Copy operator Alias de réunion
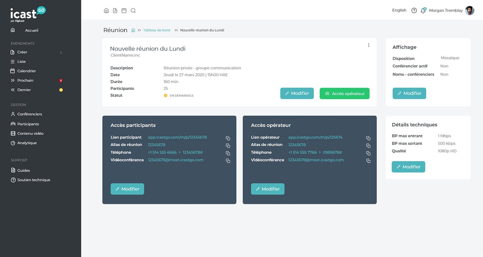Viewport: 483px width, 257px height. (x=368, y=145)
